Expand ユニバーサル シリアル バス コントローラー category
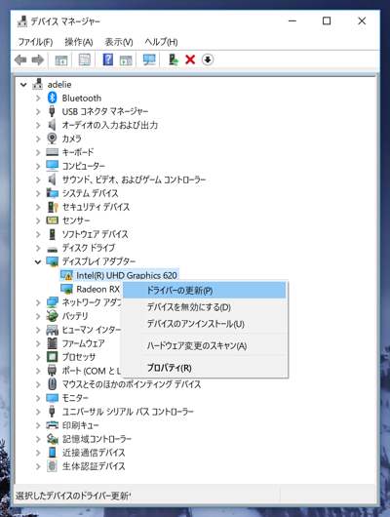Viewport: 390px width, 517px height. (x=38, y=412)
